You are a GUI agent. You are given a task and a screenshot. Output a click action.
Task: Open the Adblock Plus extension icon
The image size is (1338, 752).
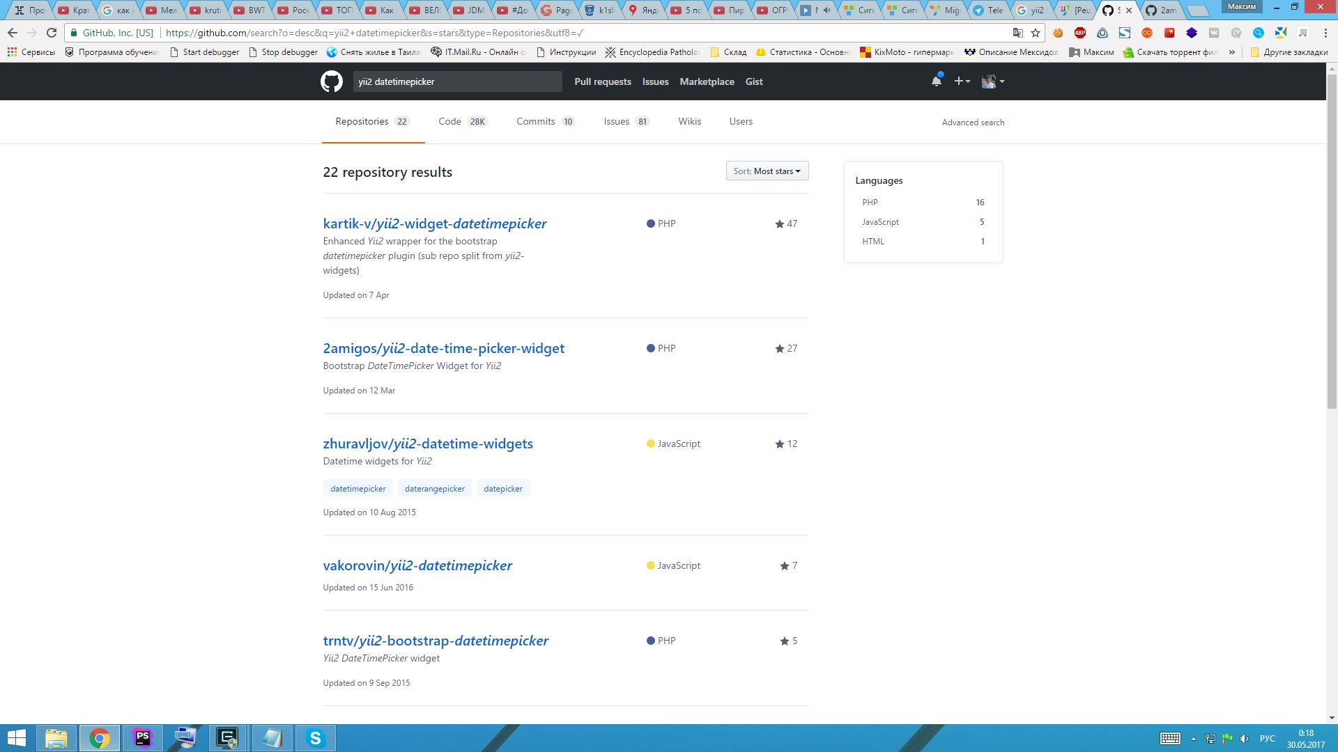pyautogui.click(x=1079, y=33)
